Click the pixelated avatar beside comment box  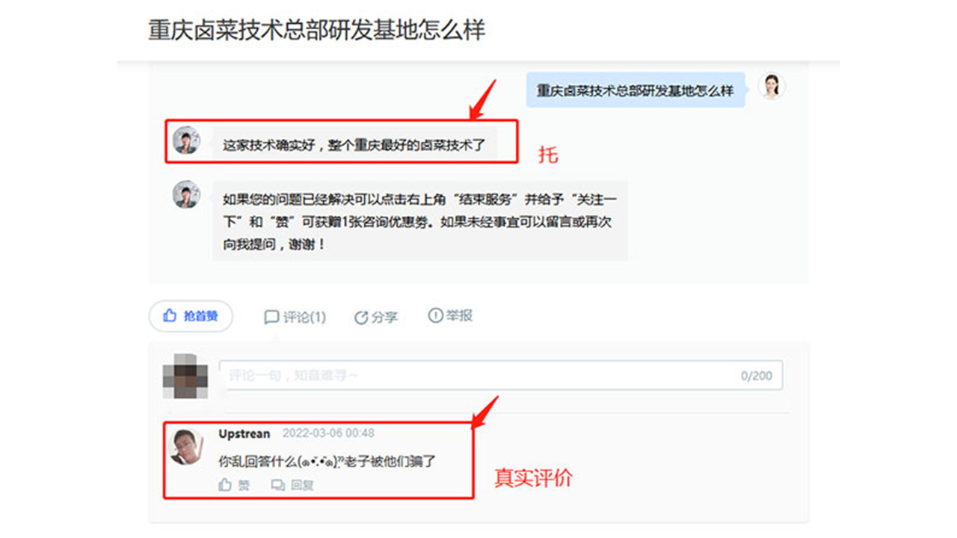pos(185,376)
